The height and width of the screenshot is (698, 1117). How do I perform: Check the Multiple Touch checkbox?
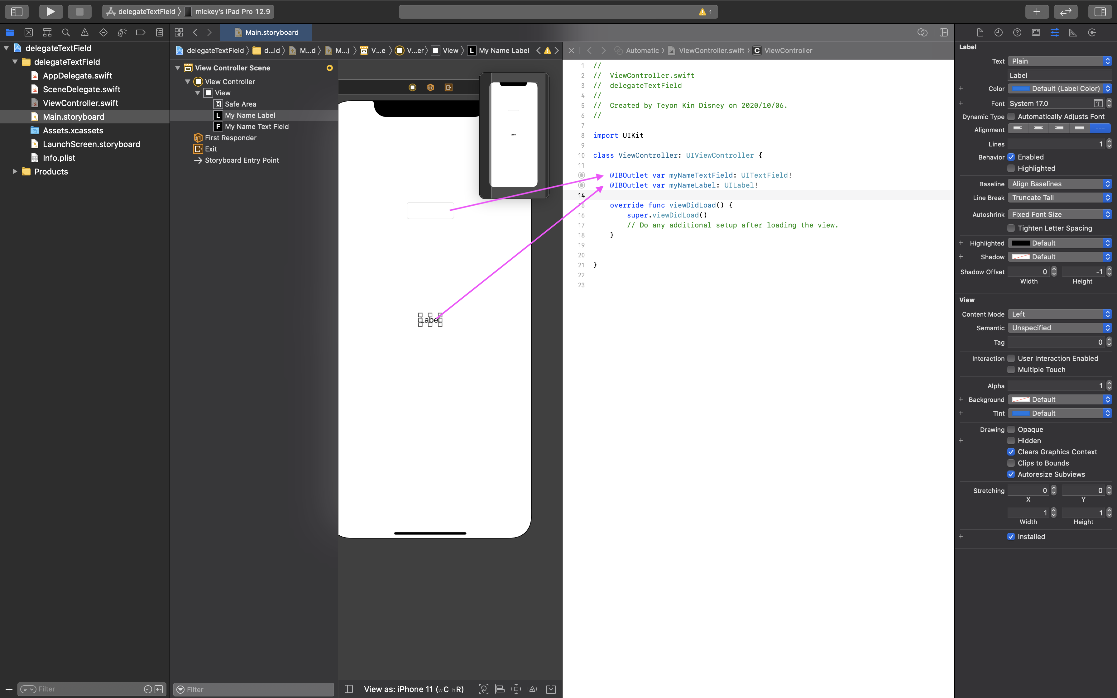1011,370
